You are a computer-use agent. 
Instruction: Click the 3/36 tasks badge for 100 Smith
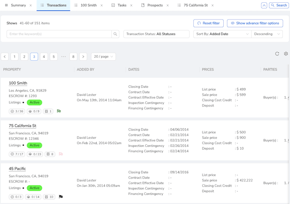click(x=17, y=111)
